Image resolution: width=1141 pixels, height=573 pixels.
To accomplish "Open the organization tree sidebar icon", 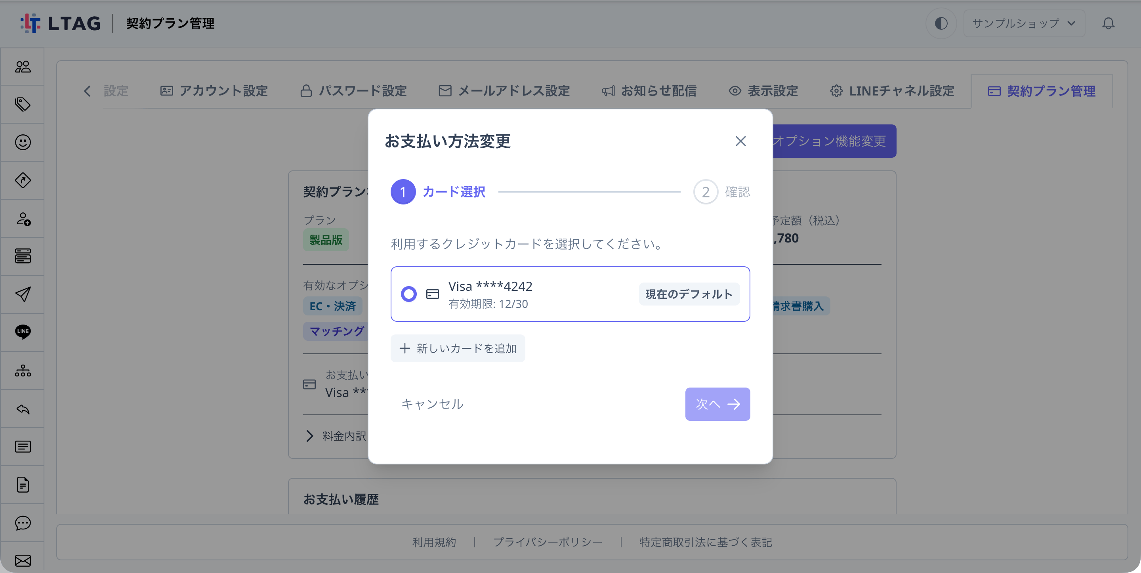I will [23, 371].
